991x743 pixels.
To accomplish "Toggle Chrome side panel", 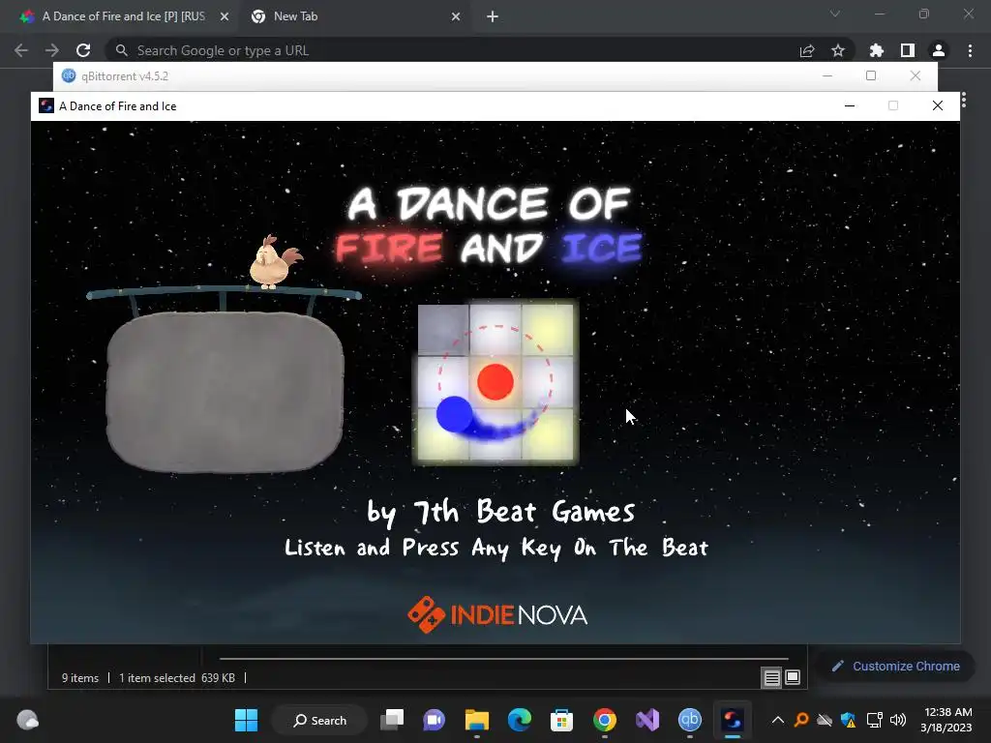I will [908, 50].
